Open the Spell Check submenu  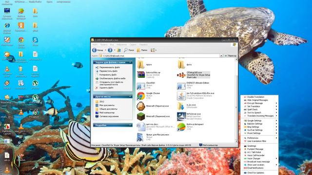click(x=259, y=109)
